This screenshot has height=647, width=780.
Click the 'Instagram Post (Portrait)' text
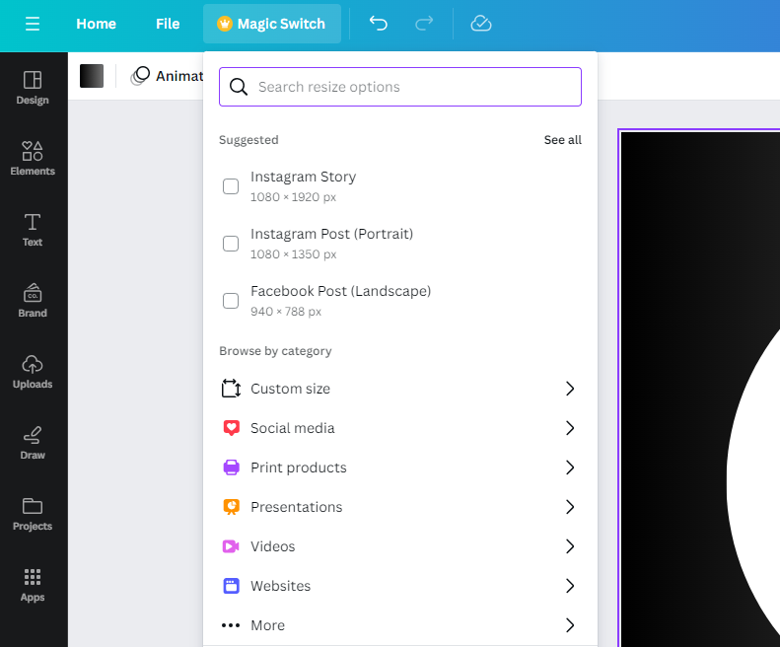click(331, 234)
